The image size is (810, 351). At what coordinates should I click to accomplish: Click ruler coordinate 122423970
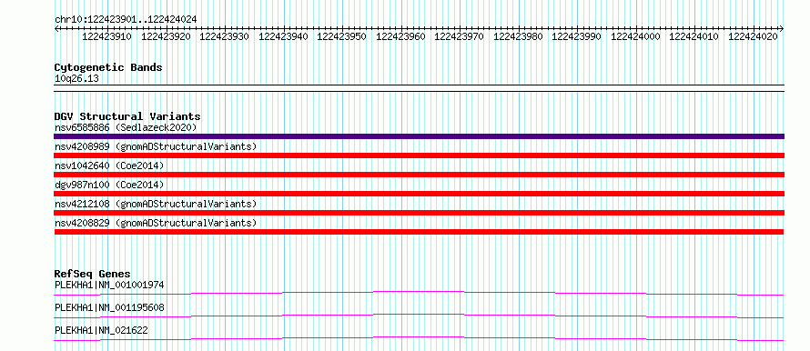(460, 36)
